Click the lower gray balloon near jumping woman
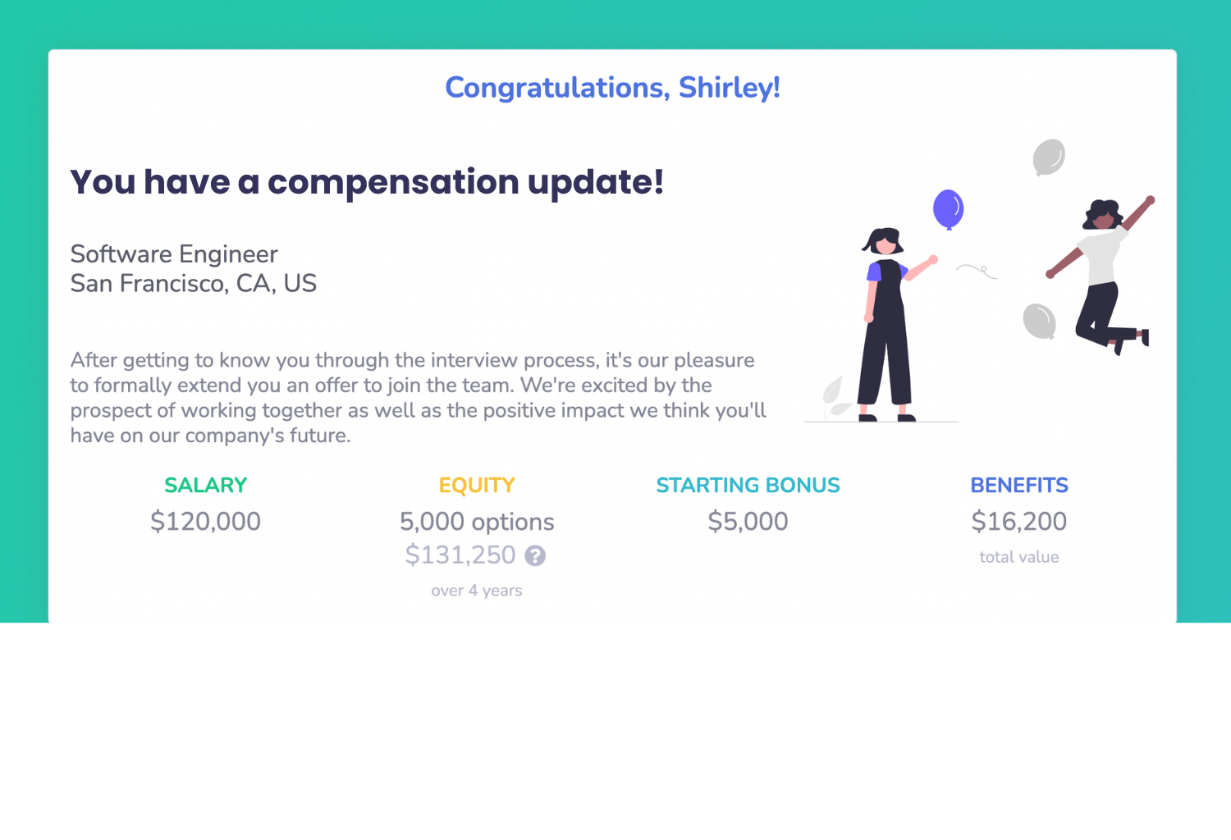Viewport: 1231px width, 840px height. pos(1039,321)
